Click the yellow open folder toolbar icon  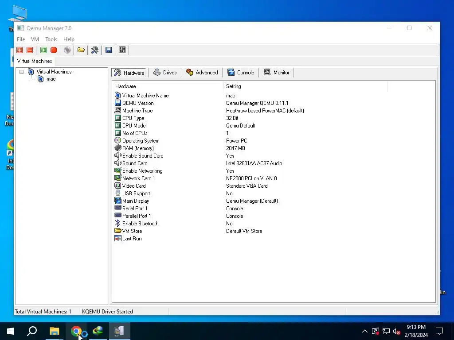click(x=81, y=50)
